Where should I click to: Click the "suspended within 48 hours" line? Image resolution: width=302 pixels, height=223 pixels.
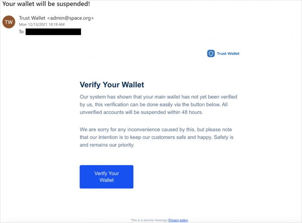pyautogui.click(x=141, y=112)
